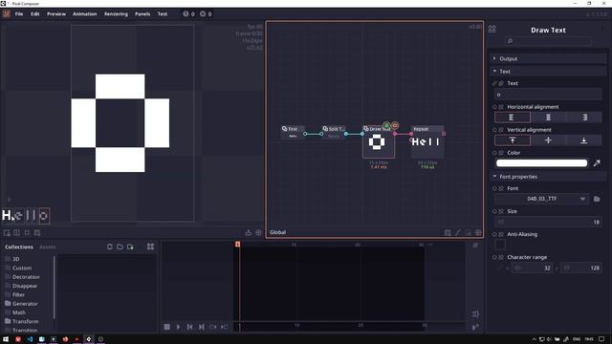Open the collections folder icon
This screenshot has height=344, width=612.
click(x=120, y=247)
